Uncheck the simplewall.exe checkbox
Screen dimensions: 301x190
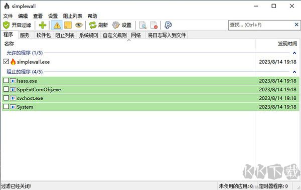click(6, 62)
